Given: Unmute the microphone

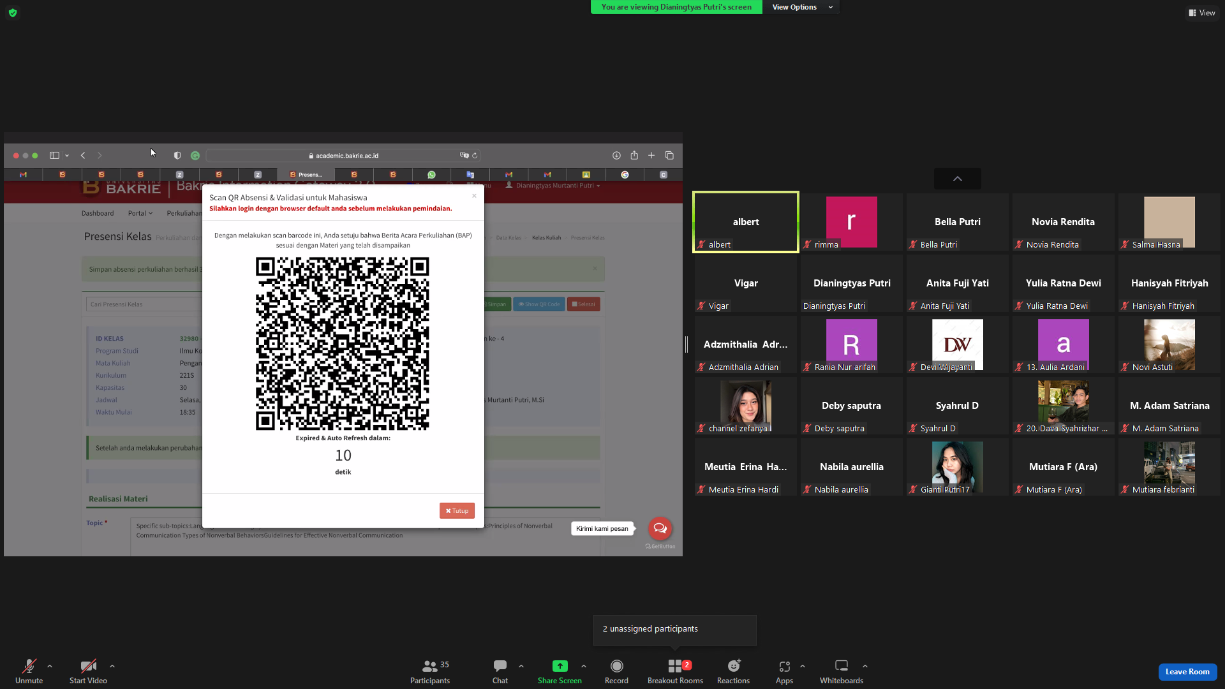Looking at the screenshot, I should [x=29, y=671].
